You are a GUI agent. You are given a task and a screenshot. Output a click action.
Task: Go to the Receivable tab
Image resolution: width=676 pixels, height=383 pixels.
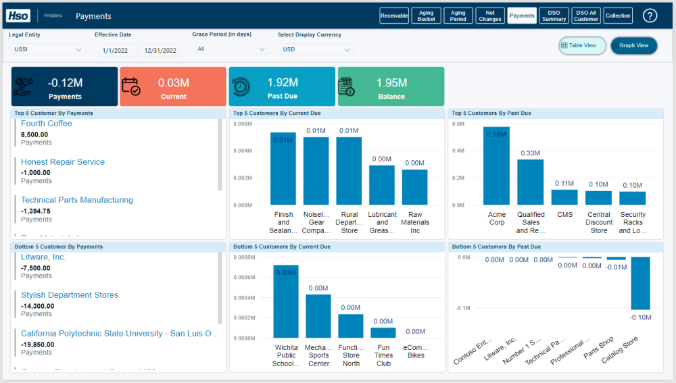pos(394,16)
